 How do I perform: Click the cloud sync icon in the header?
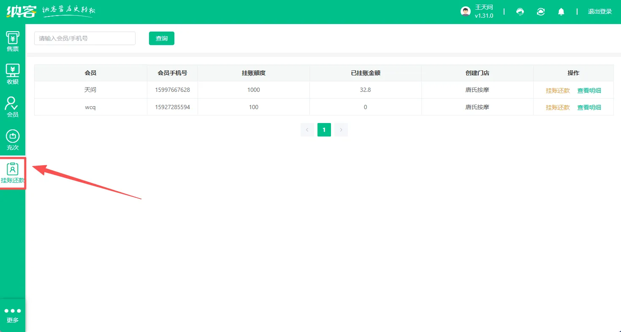[541, 11]
